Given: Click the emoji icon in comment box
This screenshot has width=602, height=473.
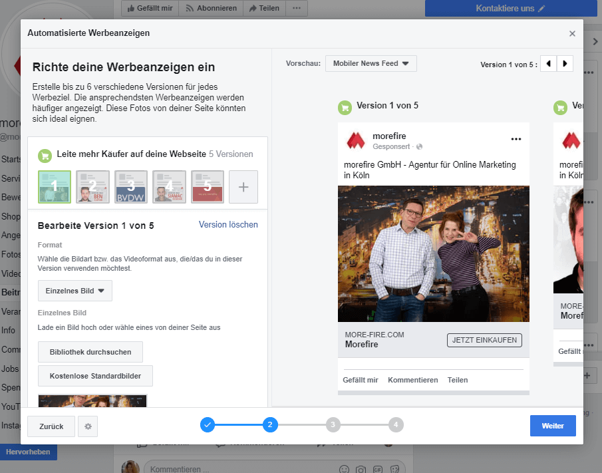Looking at the screenshot, I should [x=345, y=470].
